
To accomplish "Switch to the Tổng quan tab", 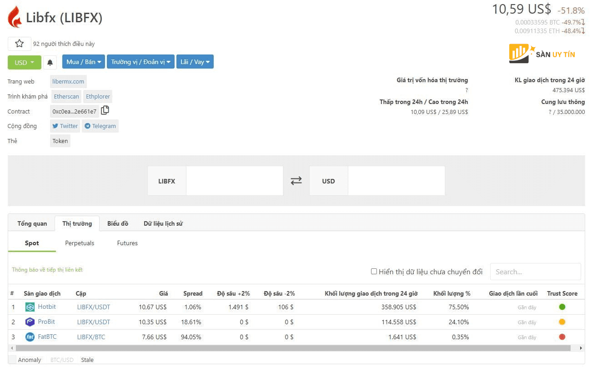I will (x=32, y=223).
